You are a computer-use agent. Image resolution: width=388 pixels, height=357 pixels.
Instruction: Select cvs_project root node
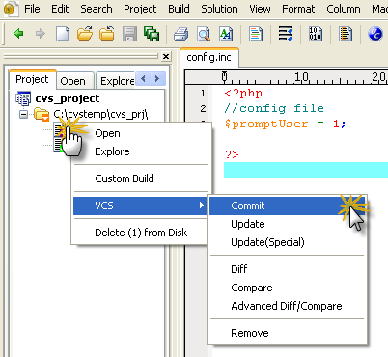coord(68,98)
